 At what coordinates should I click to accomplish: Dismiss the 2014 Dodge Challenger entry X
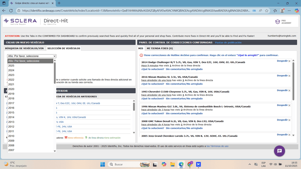tap(289, 61)
